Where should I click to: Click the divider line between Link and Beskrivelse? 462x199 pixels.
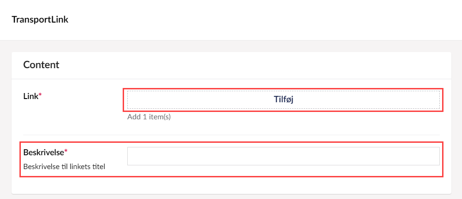[231, 135]
